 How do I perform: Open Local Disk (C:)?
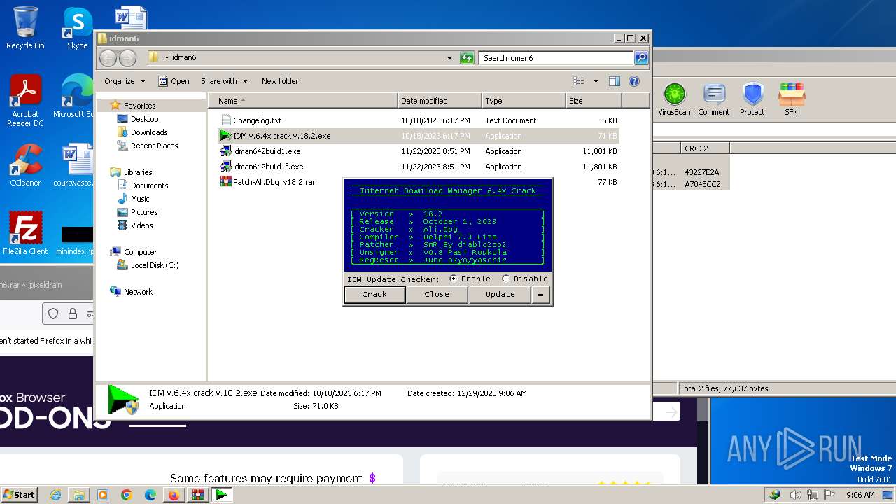154,265
